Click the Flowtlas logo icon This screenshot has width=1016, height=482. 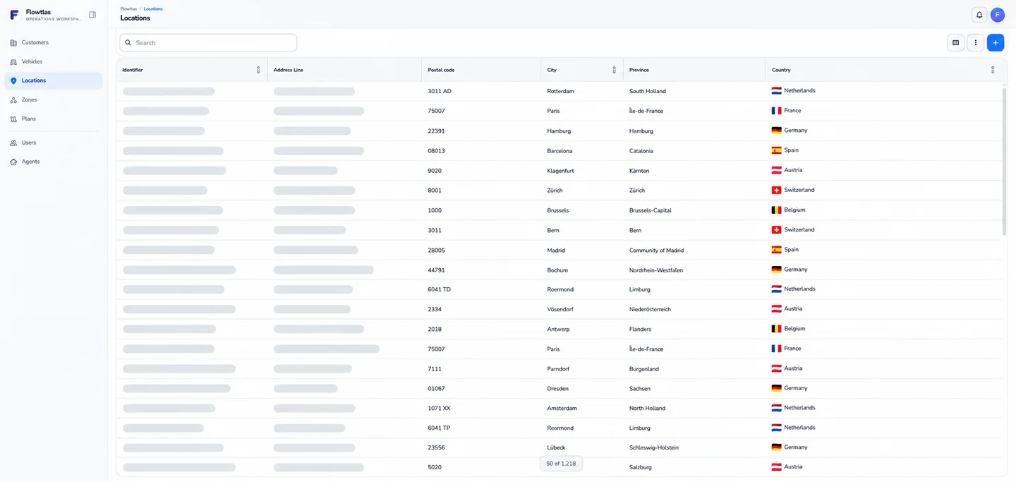pos(14,15)
